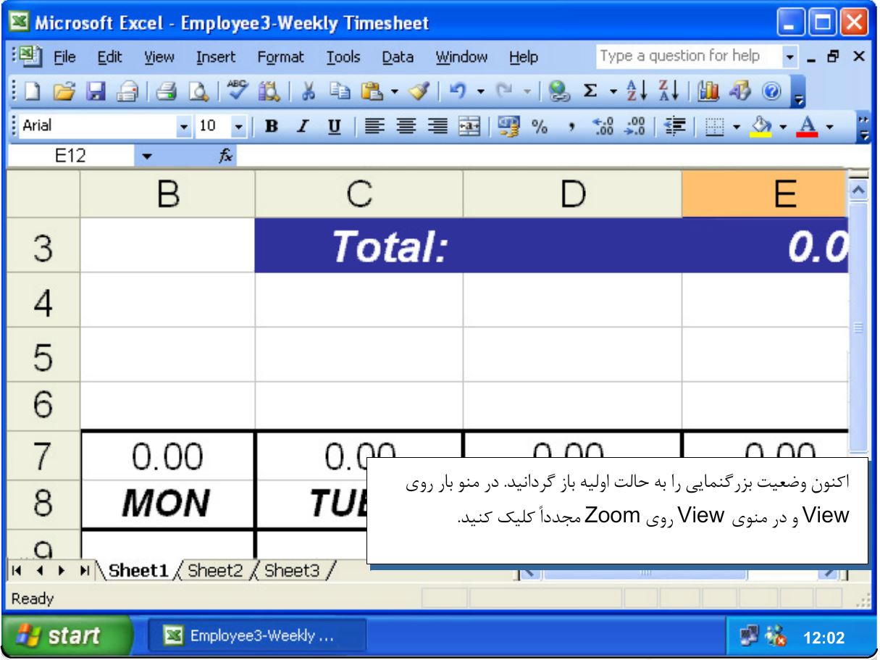This screenshot has width=880, height=660.
Task: Apply Currency style formatting
Action: click(x=509, y=126)
